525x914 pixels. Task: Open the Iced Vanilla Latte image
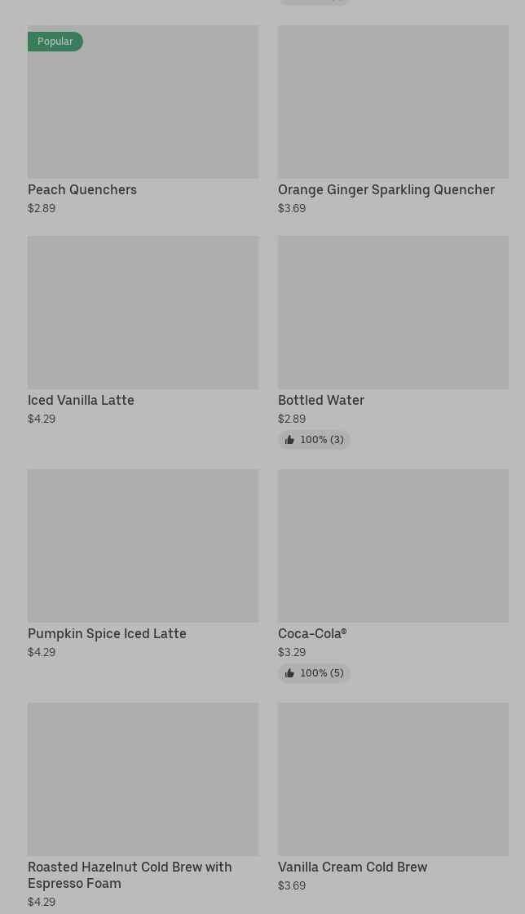143,313
